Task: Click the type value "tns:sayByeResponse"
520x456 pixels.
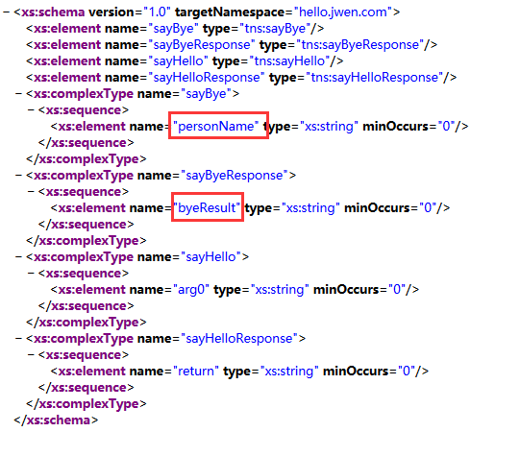Action: (359, 45)
